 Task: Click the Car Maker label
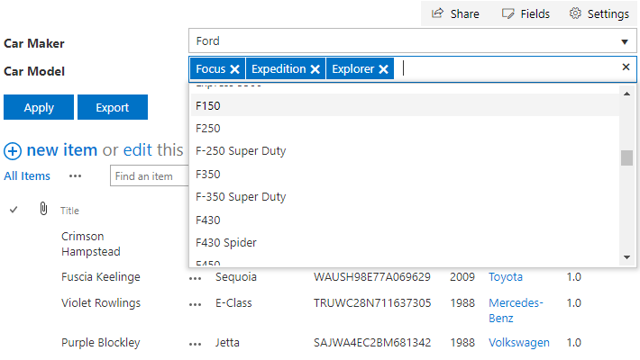click(x=34, y=43)
